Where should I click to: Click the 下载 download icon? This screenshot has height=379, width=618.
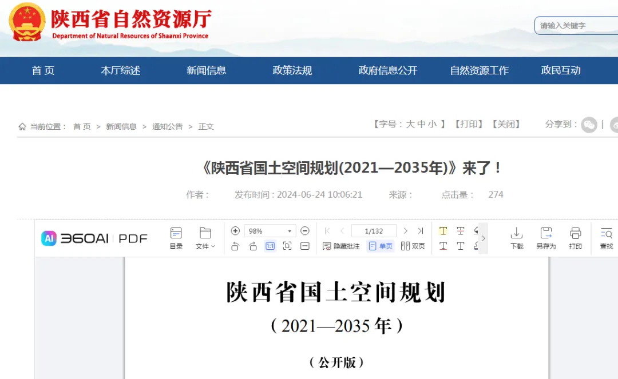(x=517, y=238)
